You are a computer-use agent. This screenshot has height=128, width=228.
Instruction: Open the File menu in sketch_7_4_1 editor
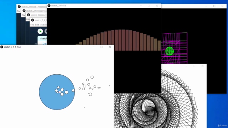(32, 25)
